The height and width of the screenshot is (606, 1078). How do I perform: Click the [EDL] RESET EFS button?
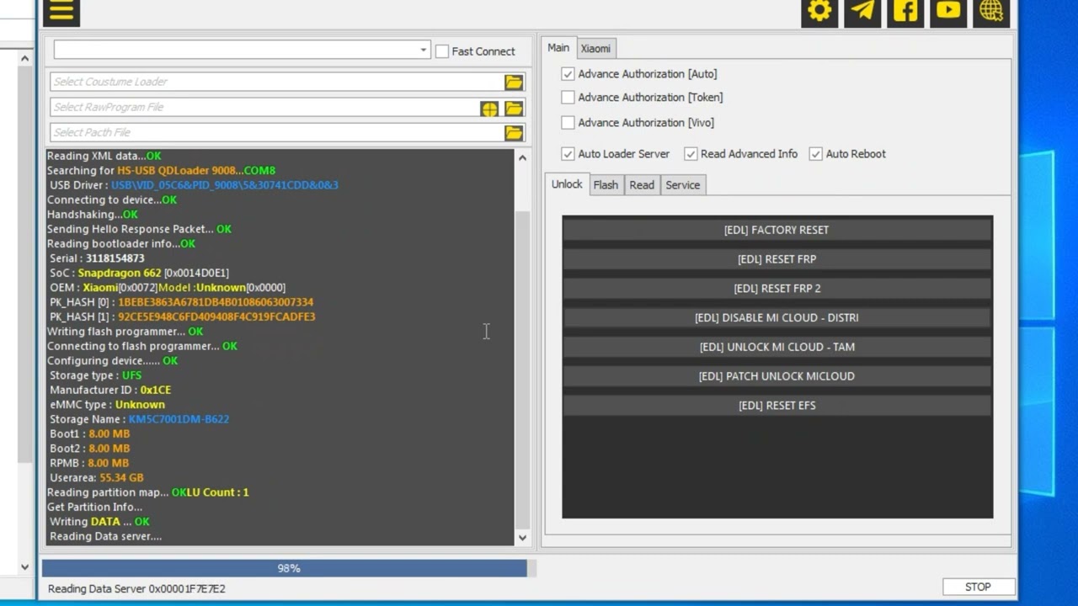776,406
